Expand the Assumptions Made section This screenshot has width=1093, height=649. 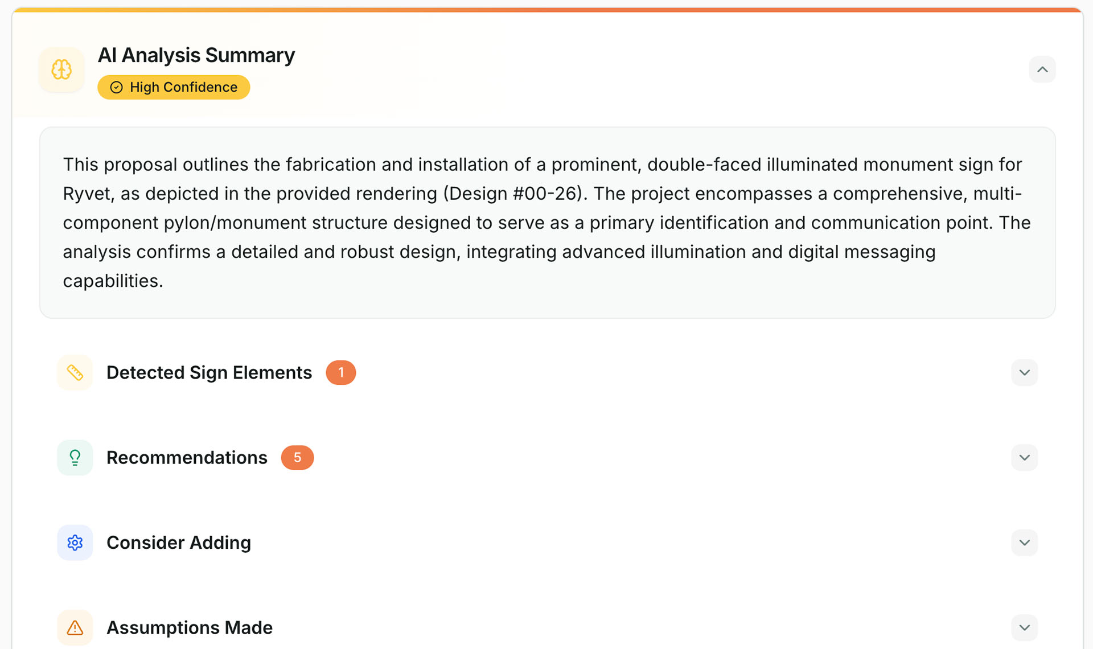point(1024,627)
